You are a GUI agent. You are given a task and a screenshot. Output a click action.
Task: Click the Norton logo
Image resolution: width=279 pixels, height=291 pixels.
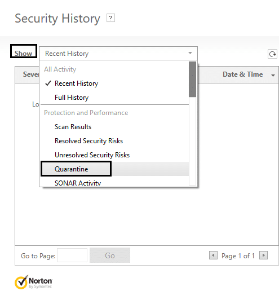pyautogui.click(x=33, y=282)
